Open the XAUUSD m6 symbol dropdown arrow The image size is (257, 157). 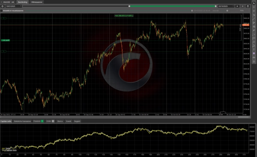coord(1,2)
